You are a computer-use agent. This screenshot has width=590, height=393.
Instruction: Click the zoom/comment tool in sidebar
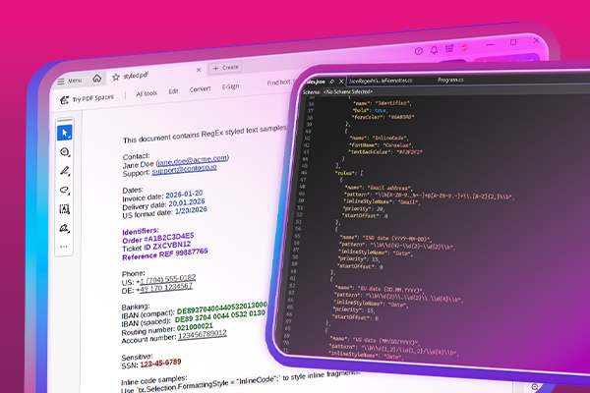(65, 151)
